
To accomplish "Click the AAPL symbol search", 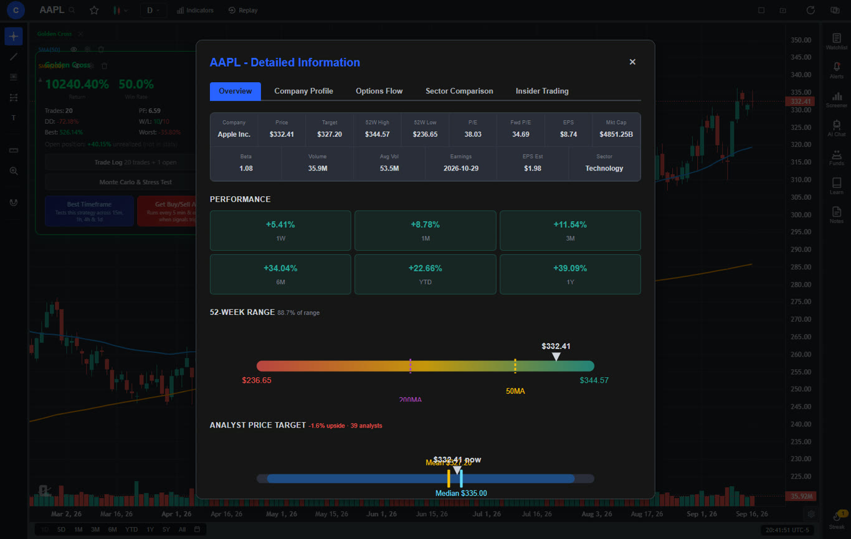I will pyautogui.click(x=58, y=10).
